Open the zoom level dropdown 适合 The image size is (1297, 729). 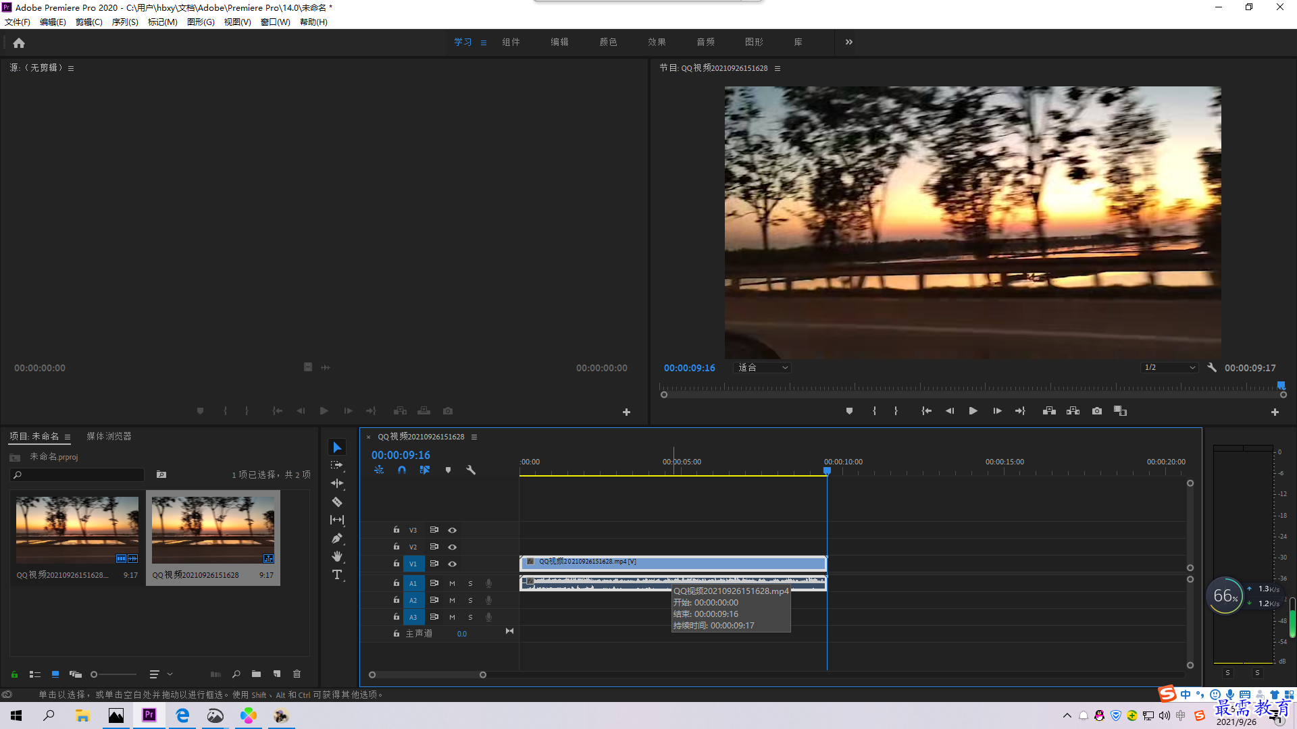(762, 368)
